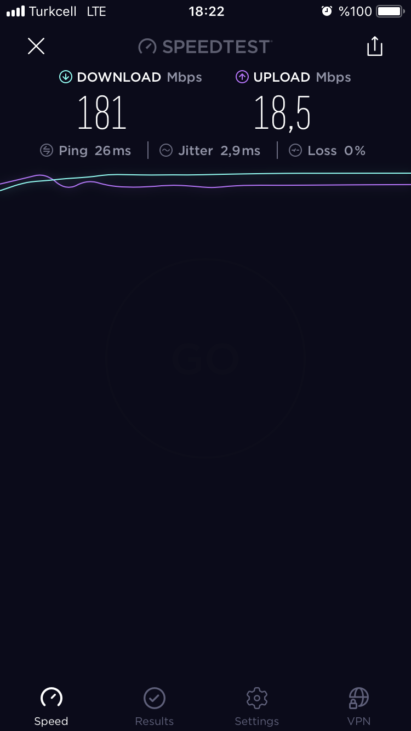
Task: Tap the packet Loss icon
Action: [x=295, y=151]
